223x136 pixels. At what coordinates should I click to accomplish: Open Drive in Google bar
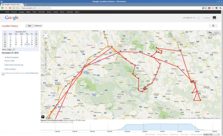click(62, 12)
